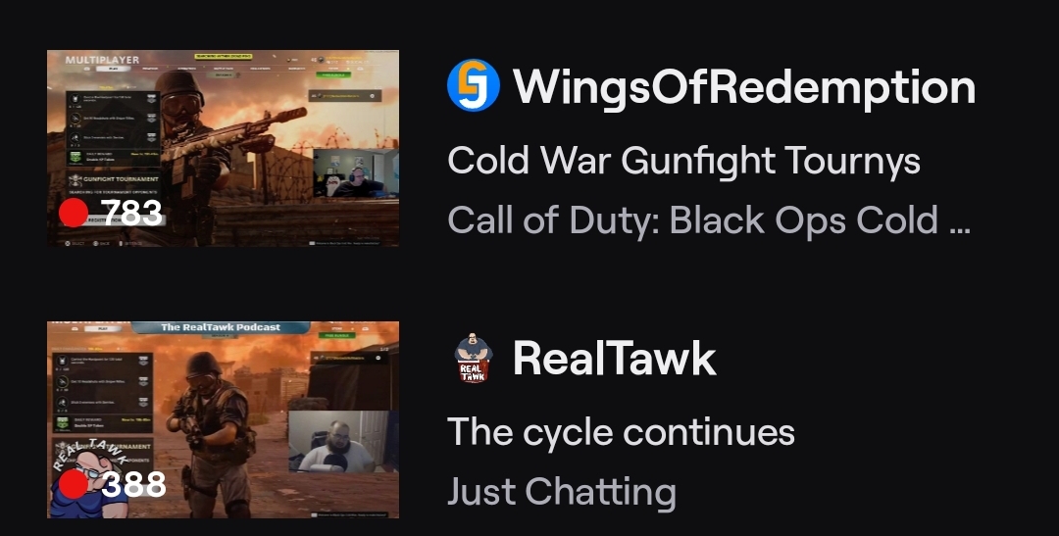Image resolution: width=1059 pixels, height=536 pixels.
Task: Click the red live dot beside 783
Action: pyautogui.click(x=74, y=213)
